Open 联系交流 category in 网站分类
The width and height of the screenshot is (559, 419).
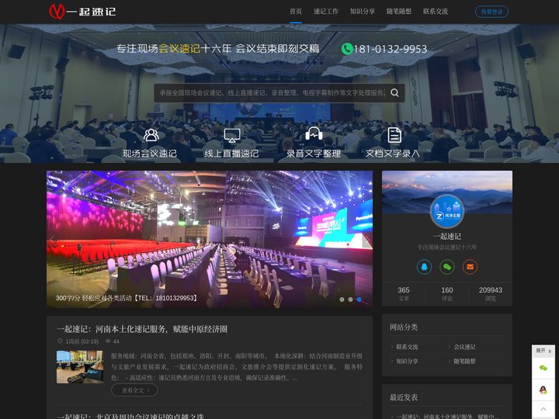coord(407,347)
